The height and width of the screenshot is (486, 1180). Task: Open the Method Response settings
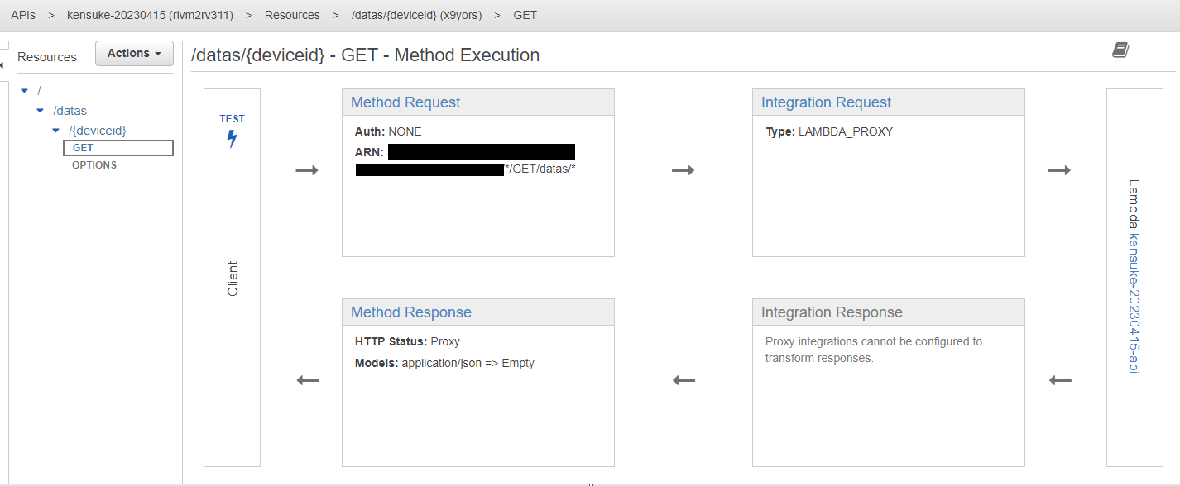click(x=411, y=312)
